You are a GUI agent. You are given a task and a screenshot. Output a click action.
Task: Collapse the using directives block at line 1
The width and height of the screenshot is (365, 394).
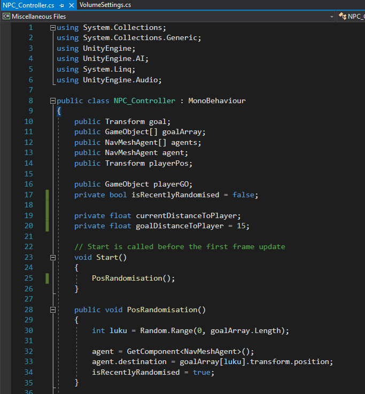tap(53, 28)
